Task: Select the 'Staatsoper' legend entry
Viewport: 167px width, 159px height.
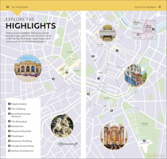Action: pos(16,136)
